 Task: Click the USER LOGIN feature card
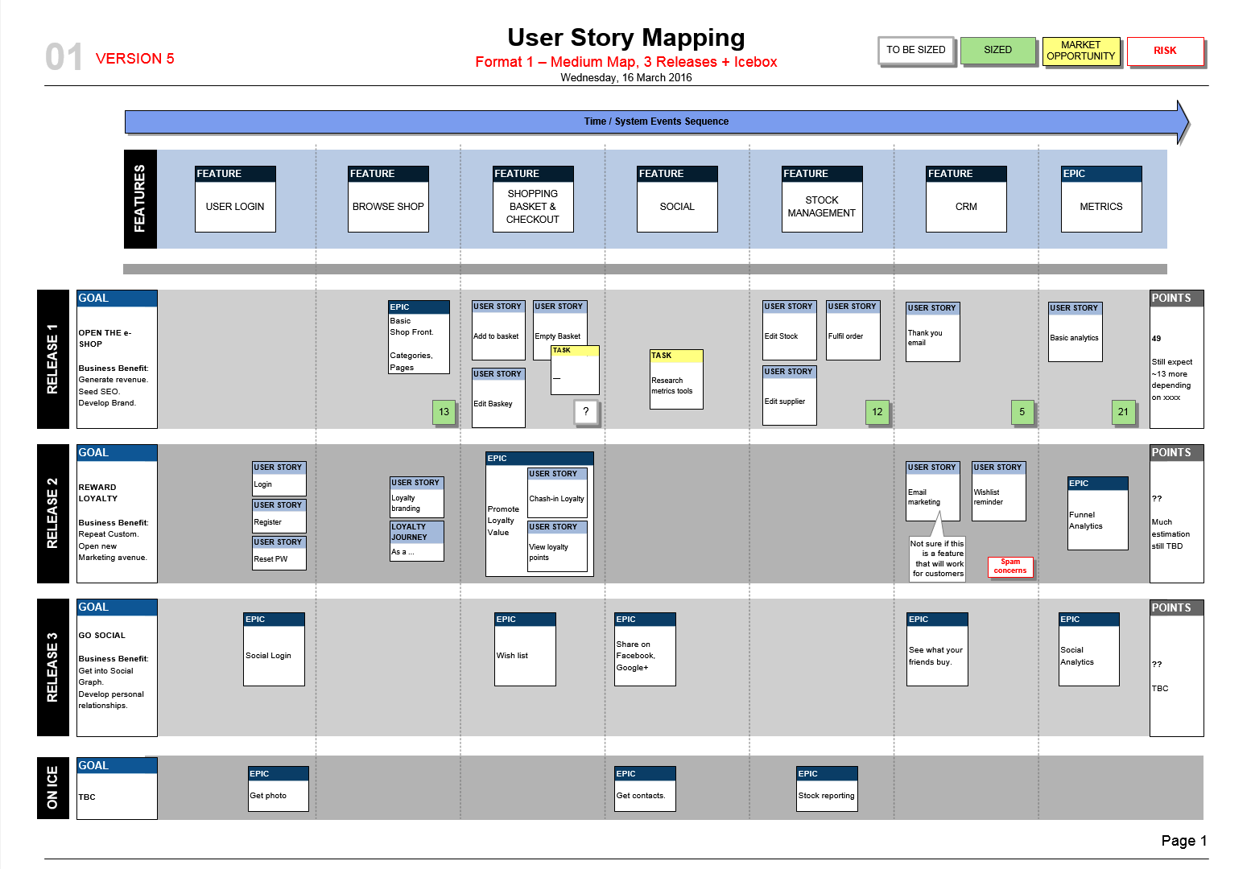click(x=235, y=199)
